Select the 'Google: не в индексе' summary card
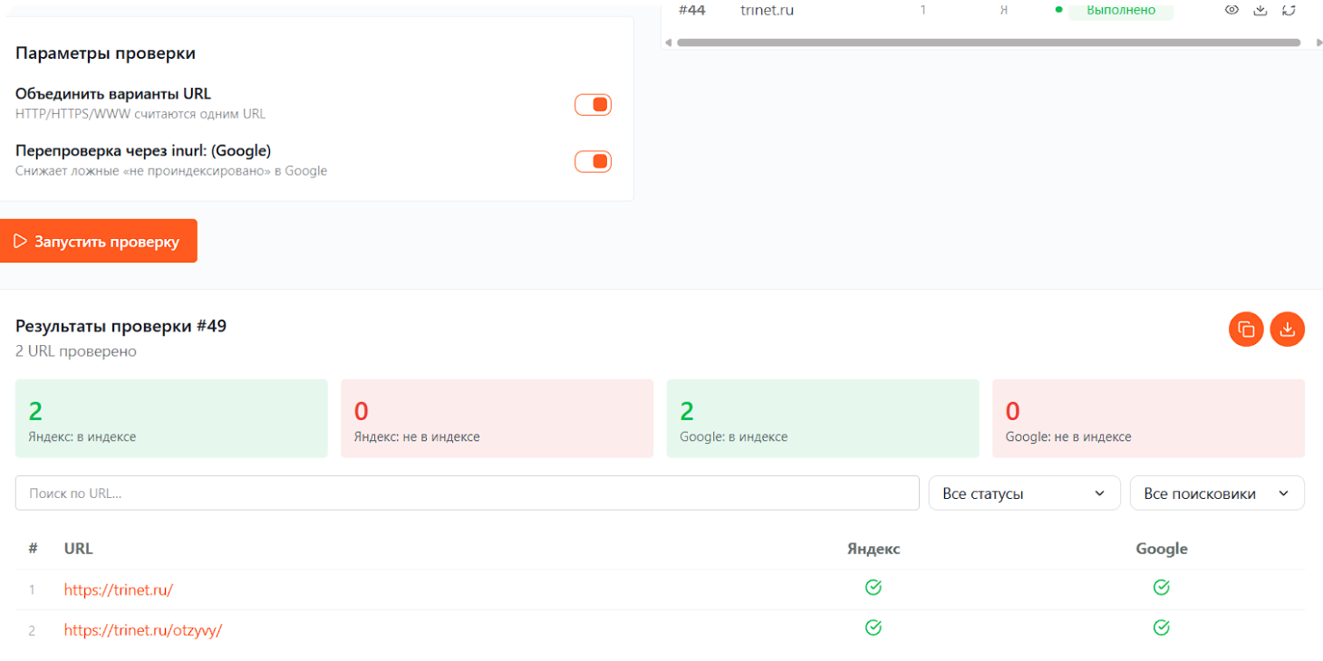Screen dimensions: 1323x661 pyautogui.click(x=1149, y=418)
